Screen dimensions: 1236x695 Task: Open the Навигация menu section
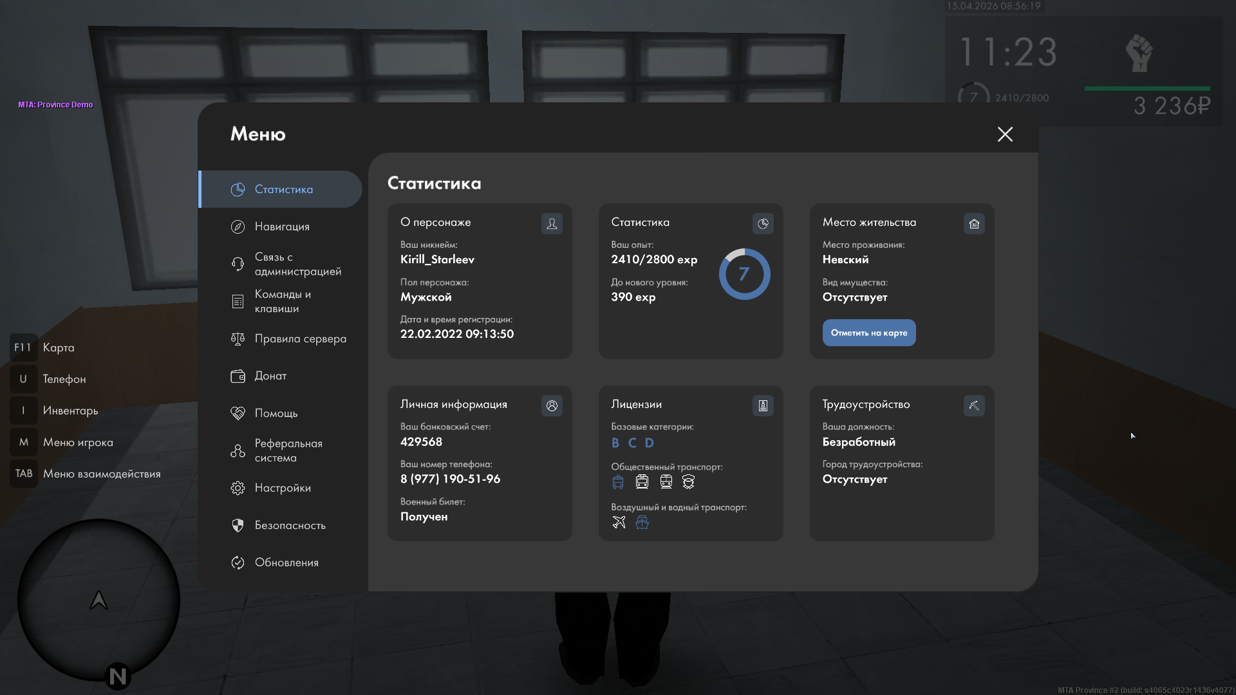click(282, 227)
